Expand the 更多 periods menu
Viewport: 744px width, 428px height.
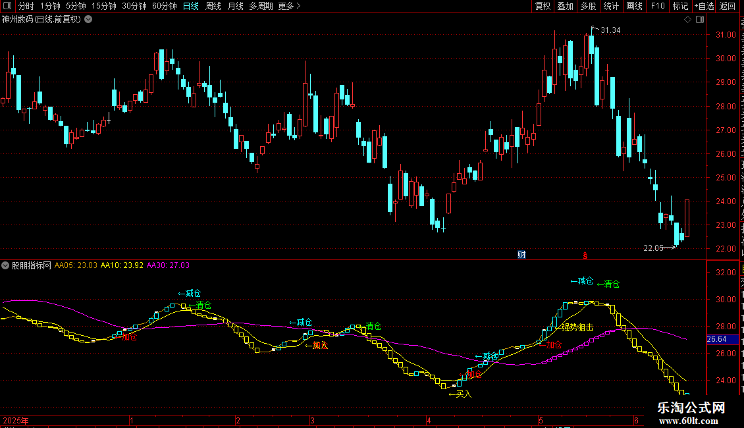click(x=289, y=6)
